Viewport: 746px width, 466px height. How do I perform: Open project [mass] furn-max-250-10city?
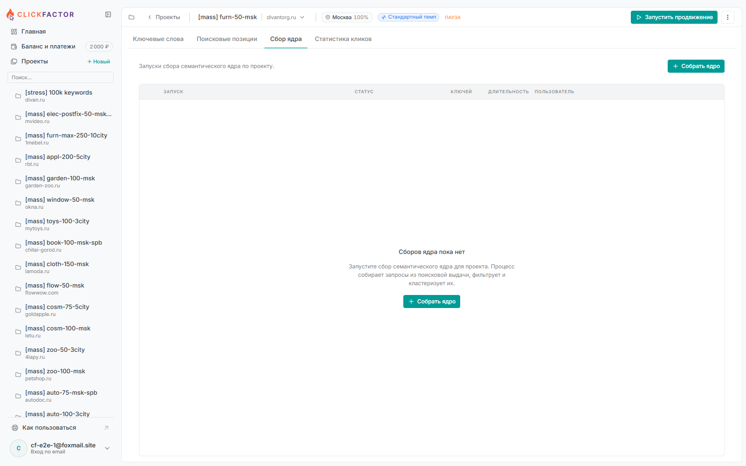tap(61, 138)
